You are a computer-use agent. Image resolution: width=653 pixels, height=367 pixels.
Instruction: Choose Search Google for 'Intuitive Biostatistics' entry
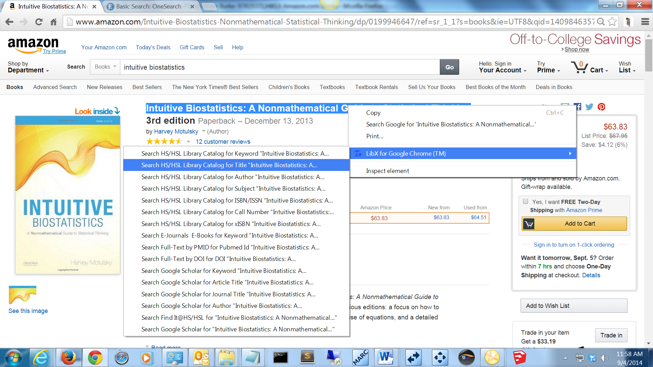tap(463, 124)
